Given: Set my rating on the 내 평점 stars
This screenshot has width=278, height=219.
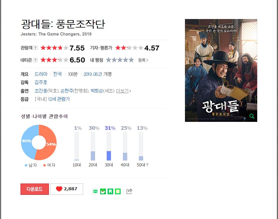Looking at the screenshot, I should click(120, 60).
